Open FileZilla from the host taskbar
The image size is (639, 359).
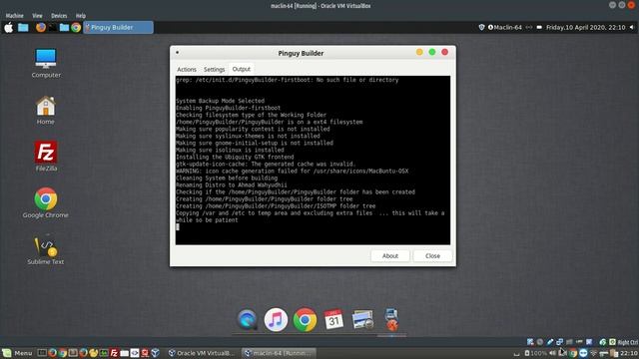(114, 353)
